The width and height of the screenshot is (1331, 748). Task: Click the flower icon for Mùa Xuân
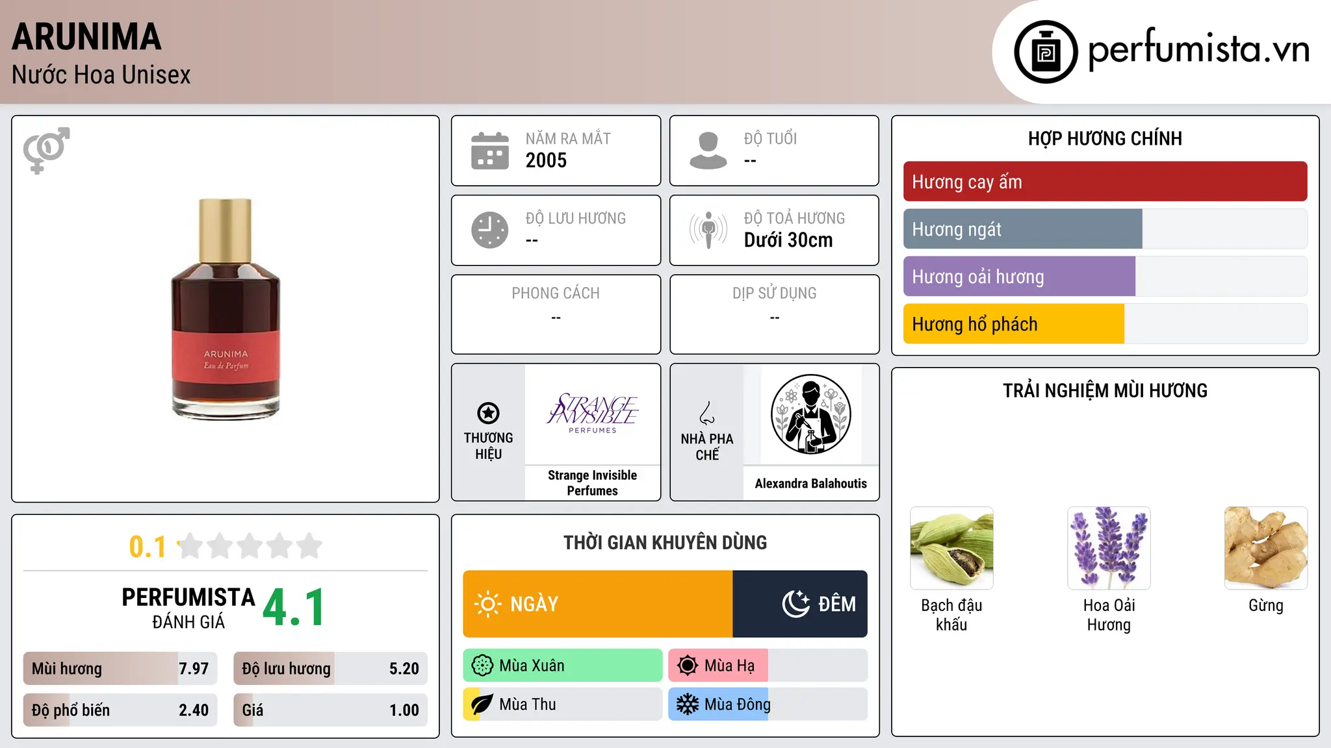[482, 666]
